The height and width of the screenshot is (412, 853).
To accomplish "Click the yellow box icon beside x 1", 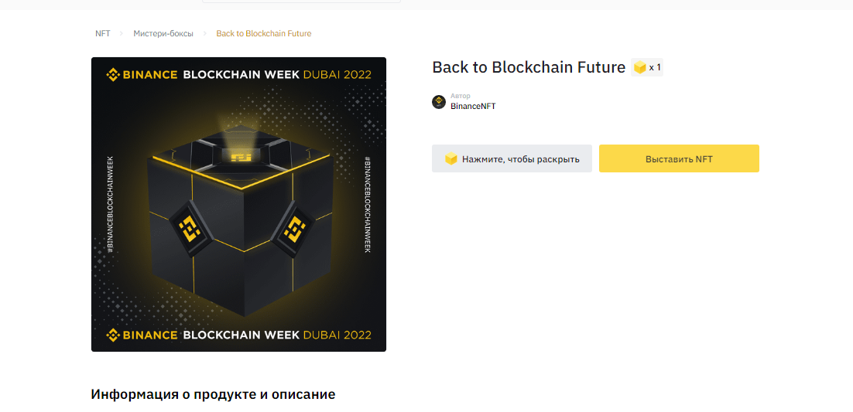I will point(639,68).
